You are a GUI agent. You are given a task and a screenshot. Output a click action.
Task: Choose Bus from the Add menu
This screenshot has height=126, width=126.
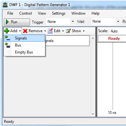(x=24, y=45)
